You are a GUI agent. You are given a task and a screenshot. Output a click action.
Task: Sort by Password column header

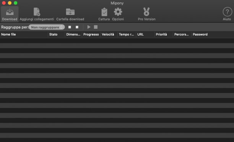[213, 34]
